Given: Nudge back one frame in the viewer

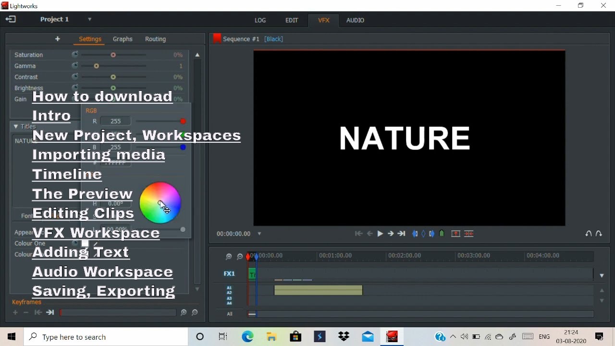Looking at the screenshot, I should (x=370, y=234).
